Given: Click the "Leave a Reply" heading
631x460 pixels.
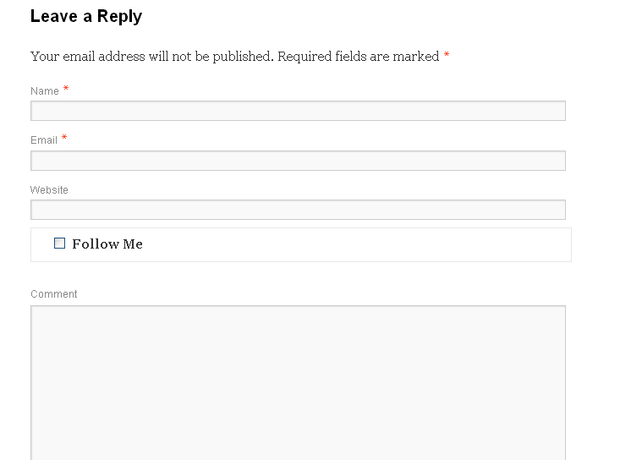Looking at the screenshot, I should [85, 16].
